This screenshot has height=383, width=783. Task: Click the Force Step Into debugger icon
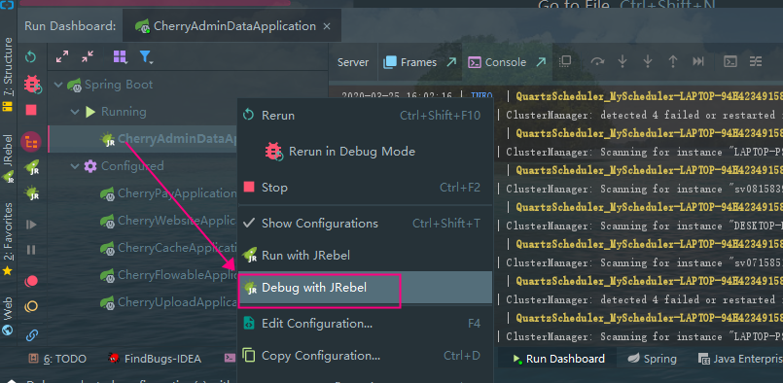tap(648, 61)
